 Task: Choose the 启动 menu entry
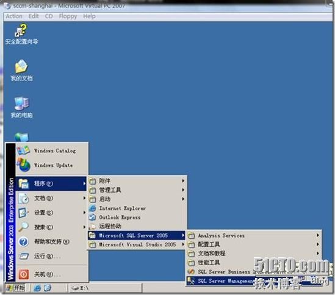(x=136, y=199)
